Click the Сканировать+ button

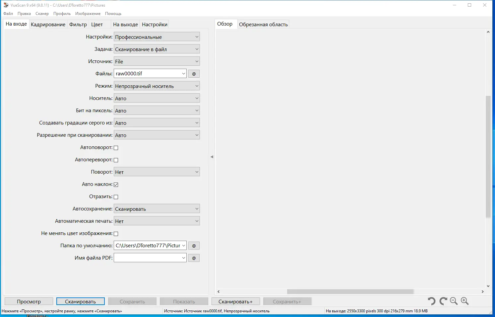tap(235, 301)
